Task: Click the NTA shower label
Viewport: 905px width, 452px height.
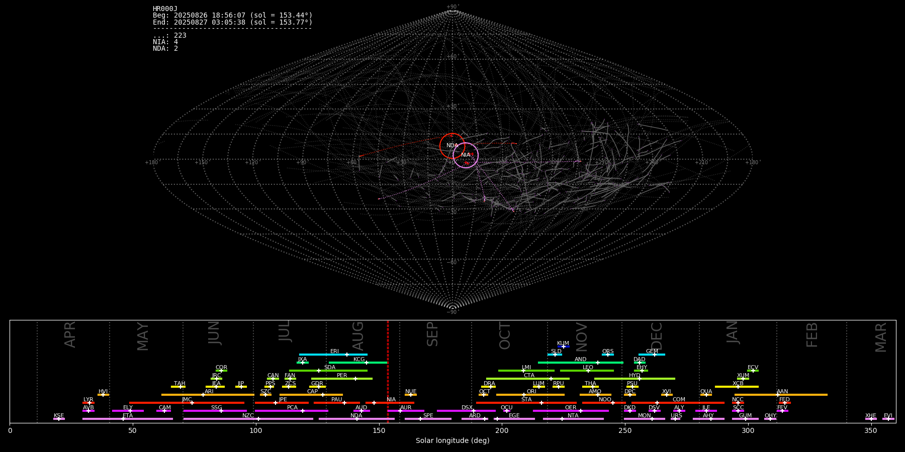Action: [x=573, y=415]
